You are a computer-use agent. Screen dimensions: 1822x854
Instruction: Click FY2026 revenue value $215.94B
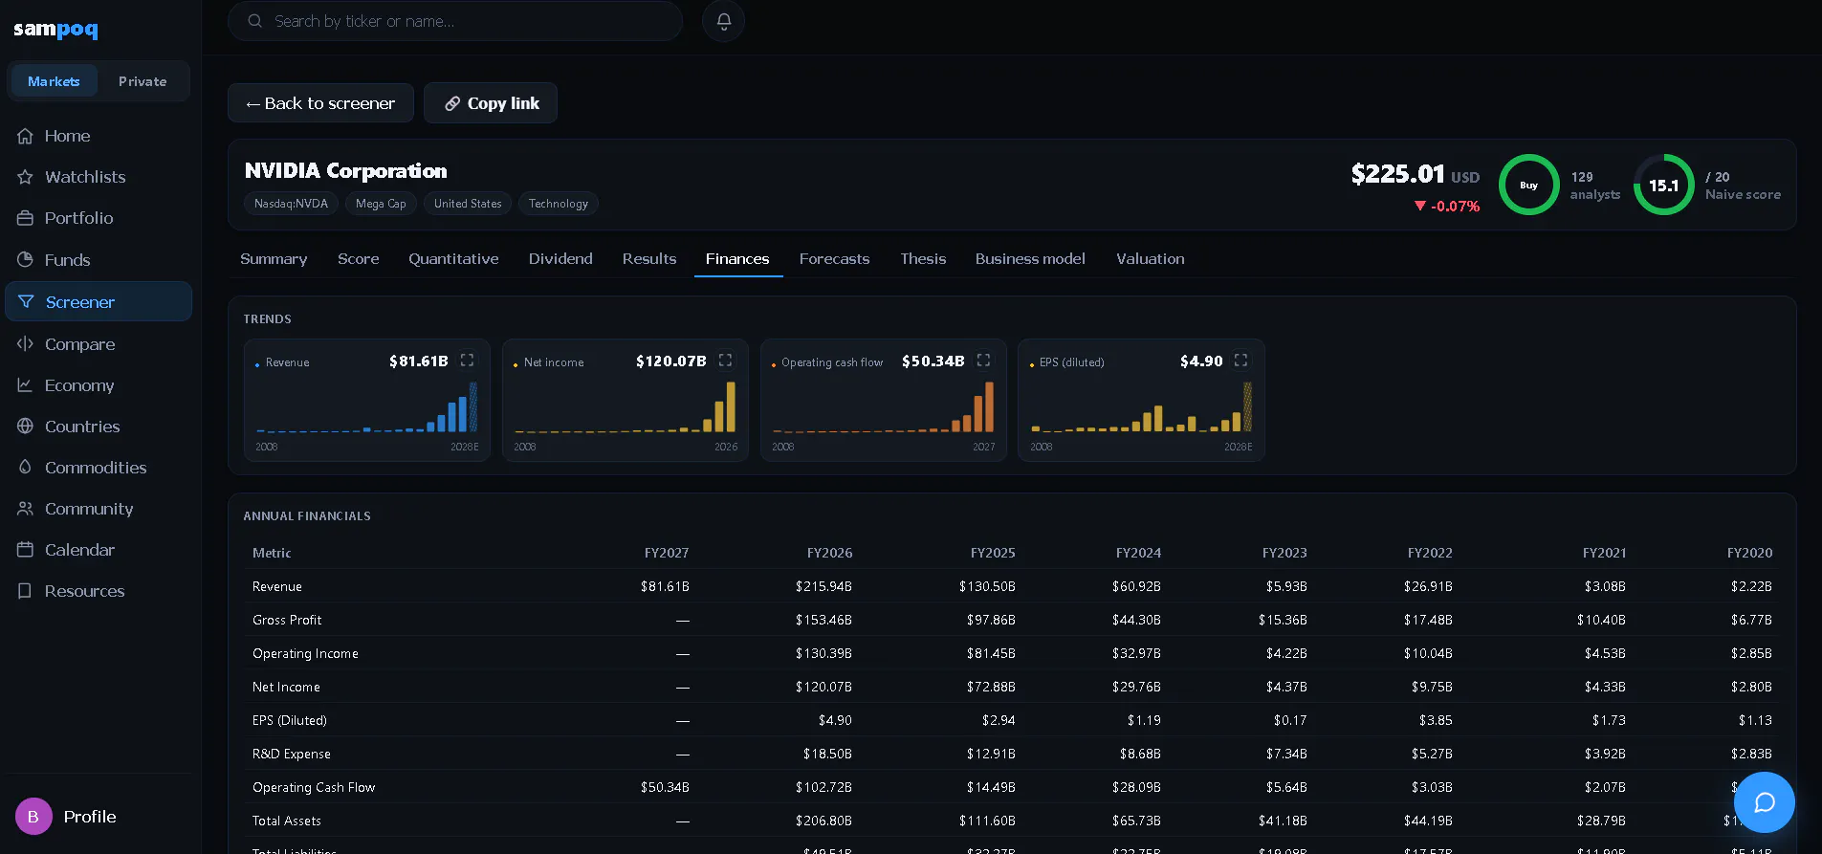pyautogui.click(x=823, y=586)
